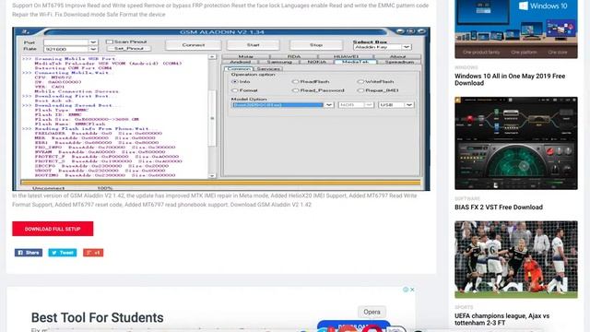This screenshot has height=332, width=590.
Task: Click the Set_Pinout button
Action: click(129, 49)
